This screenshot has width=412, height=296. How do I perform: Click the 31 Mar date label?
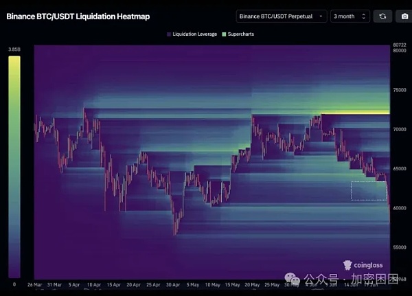(54, 285)
